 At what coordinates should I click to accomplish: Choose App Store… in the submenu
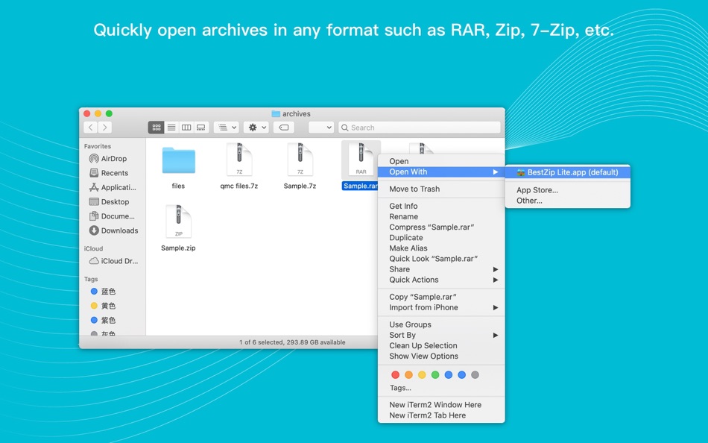coord(568,190)
